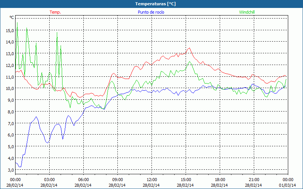Click the green windchill highest spike above 15,0

17,23
